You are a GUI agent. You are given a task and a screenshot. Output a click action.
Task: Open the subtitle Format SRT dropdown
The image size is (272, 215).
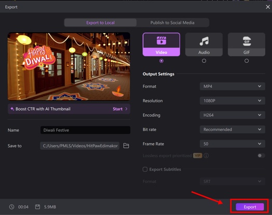[x=233, y=181]
